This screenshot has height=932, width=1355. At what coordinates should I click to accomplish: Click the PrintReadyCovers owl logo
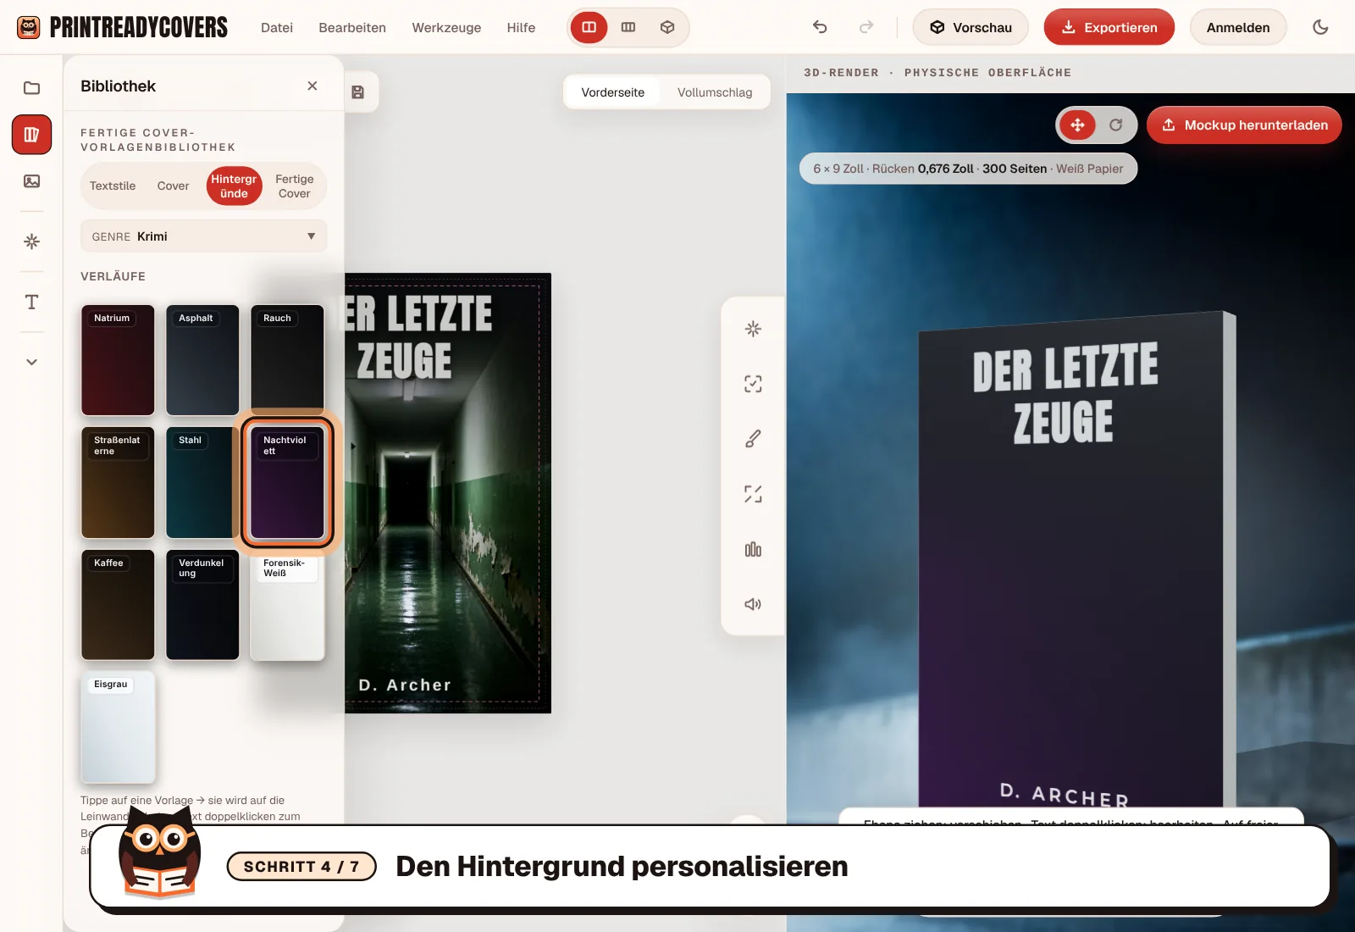coord(29,27)
